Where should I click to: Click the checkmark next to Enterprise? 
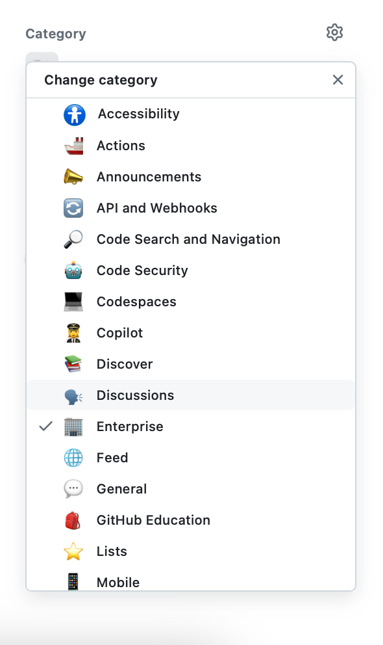tap(44, 426)
